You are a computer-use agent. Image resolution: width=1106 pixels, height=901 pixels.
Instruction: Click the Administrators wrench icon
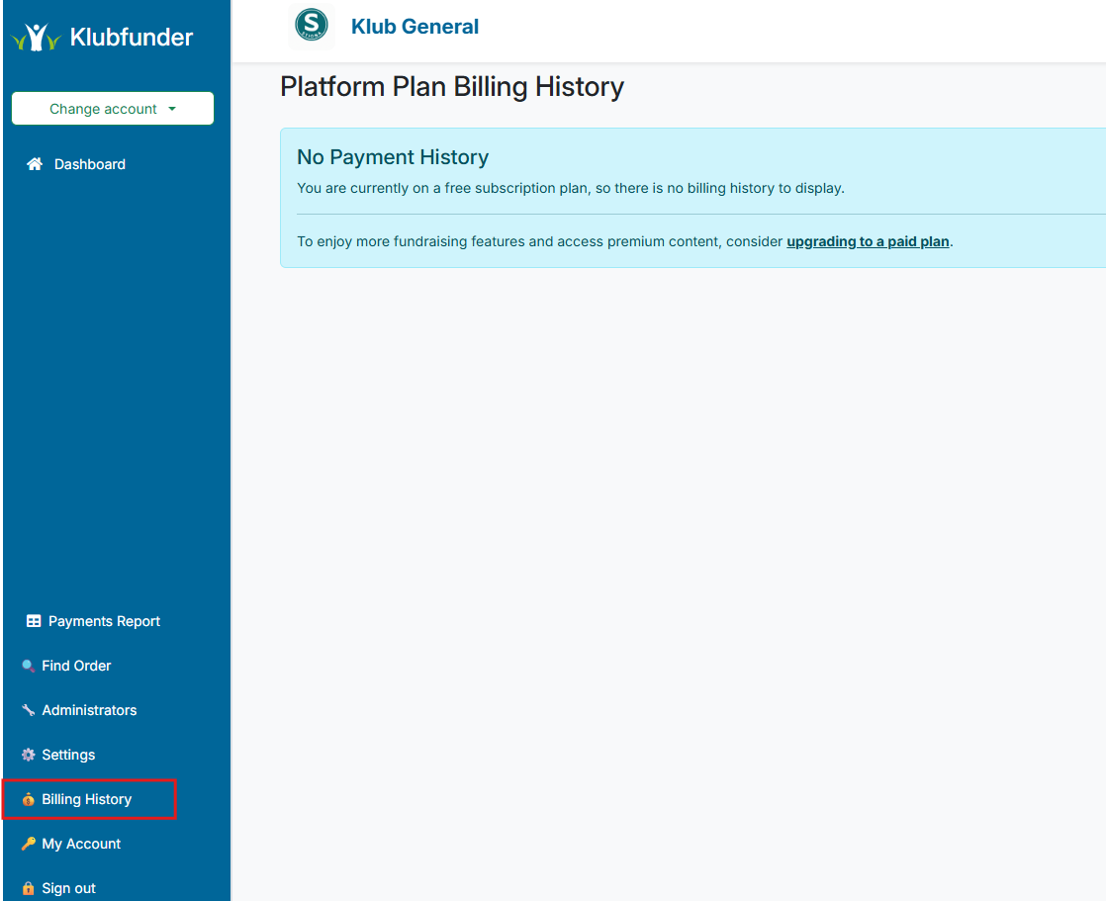click(28, 710)
